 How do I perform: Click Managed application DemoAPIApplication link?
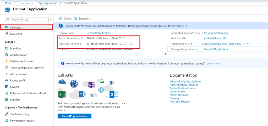point(216,49)
